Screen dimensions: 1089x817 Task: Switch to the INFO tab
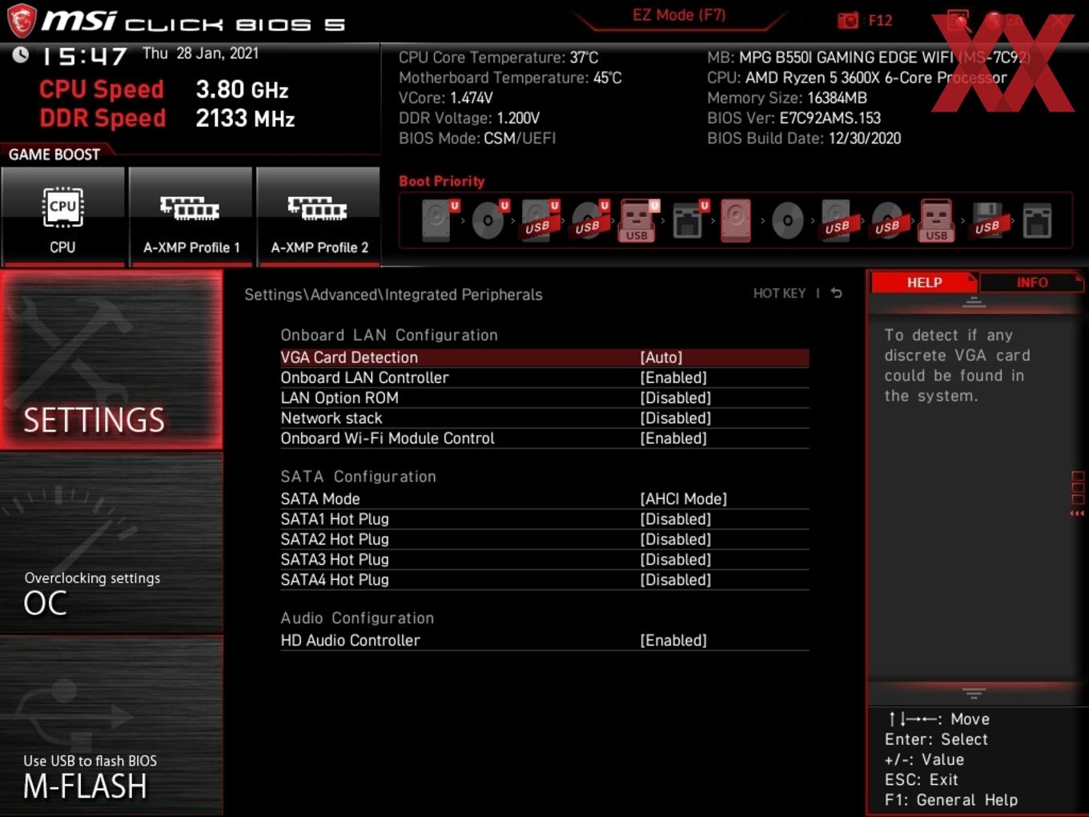tap(1032, 283)
